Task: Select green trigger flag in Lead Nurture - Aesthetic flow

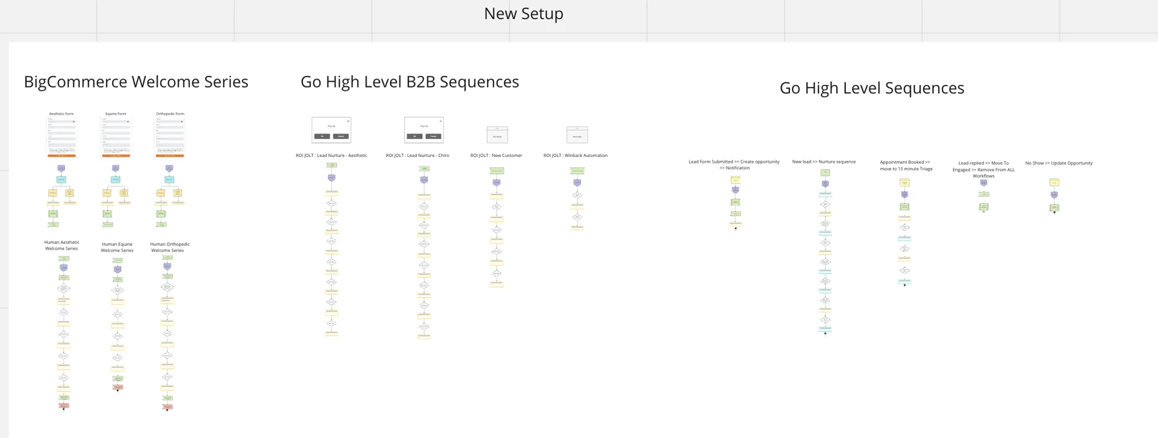Action: click(332, 165)
